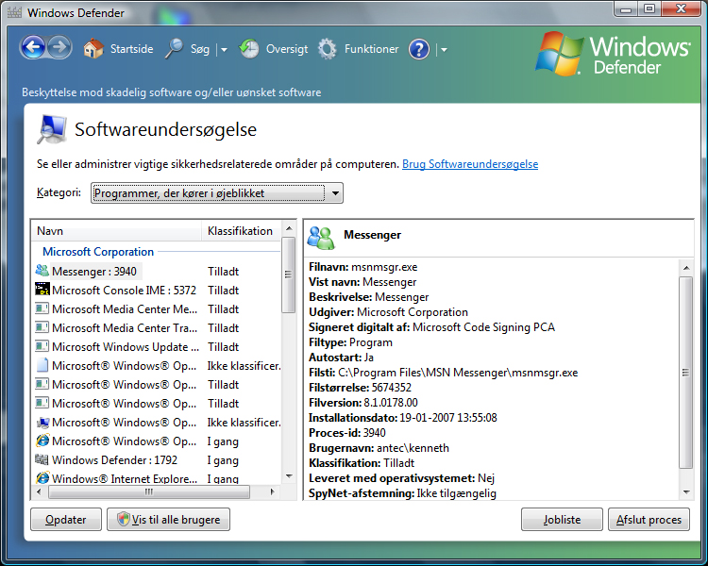Viewport: 708px width, 566px height.
Task: Click the Messenger row icon in the list
Action: tap(42, 271)
